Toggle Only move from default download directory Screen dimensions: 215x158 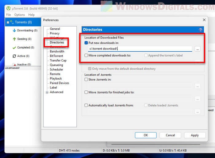coord(90,69)
